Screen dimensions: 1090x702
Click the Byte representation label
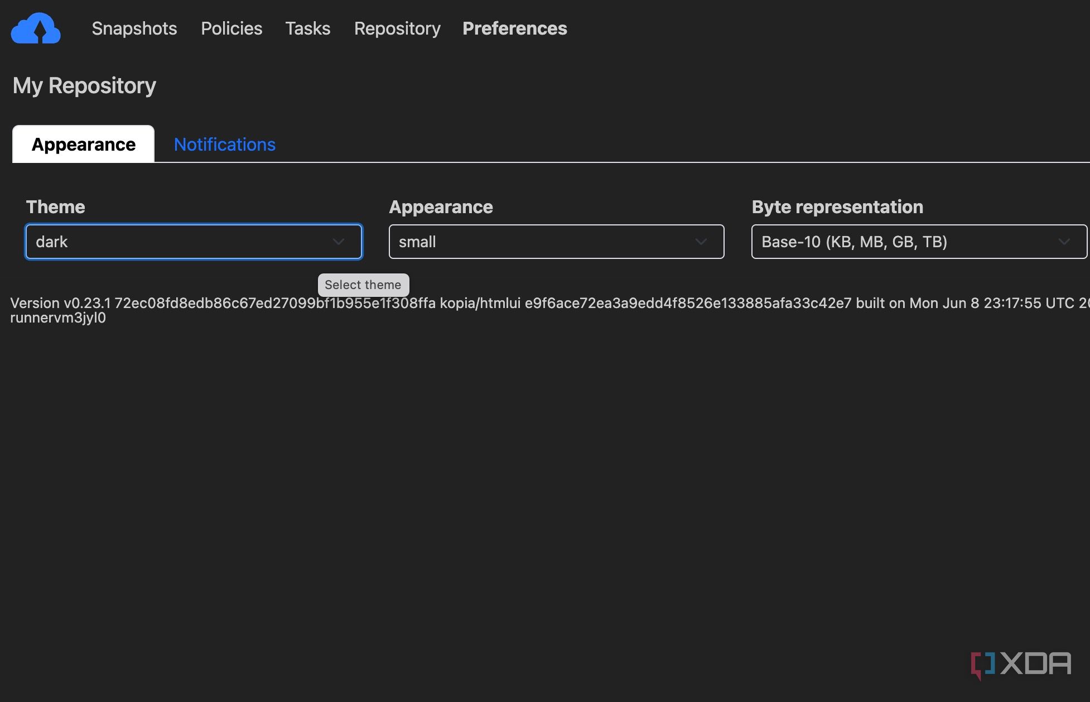(x=837, y=207)
